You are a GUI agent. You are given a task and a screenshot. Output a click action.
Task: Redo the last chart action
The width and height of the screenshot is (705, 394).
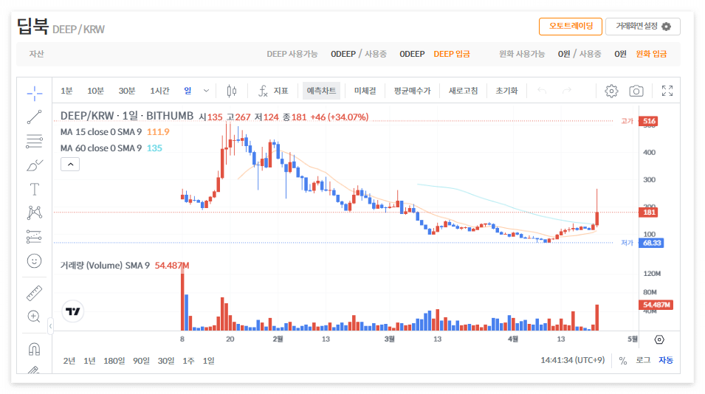click(567, 91)
